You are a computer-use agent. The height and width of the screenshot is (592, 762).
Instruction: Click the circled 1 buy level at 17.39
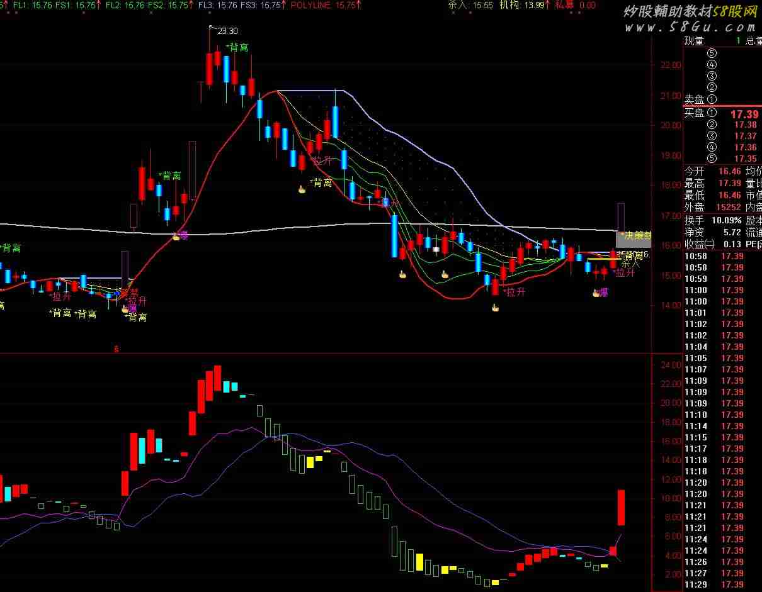[x=712, y=114]
